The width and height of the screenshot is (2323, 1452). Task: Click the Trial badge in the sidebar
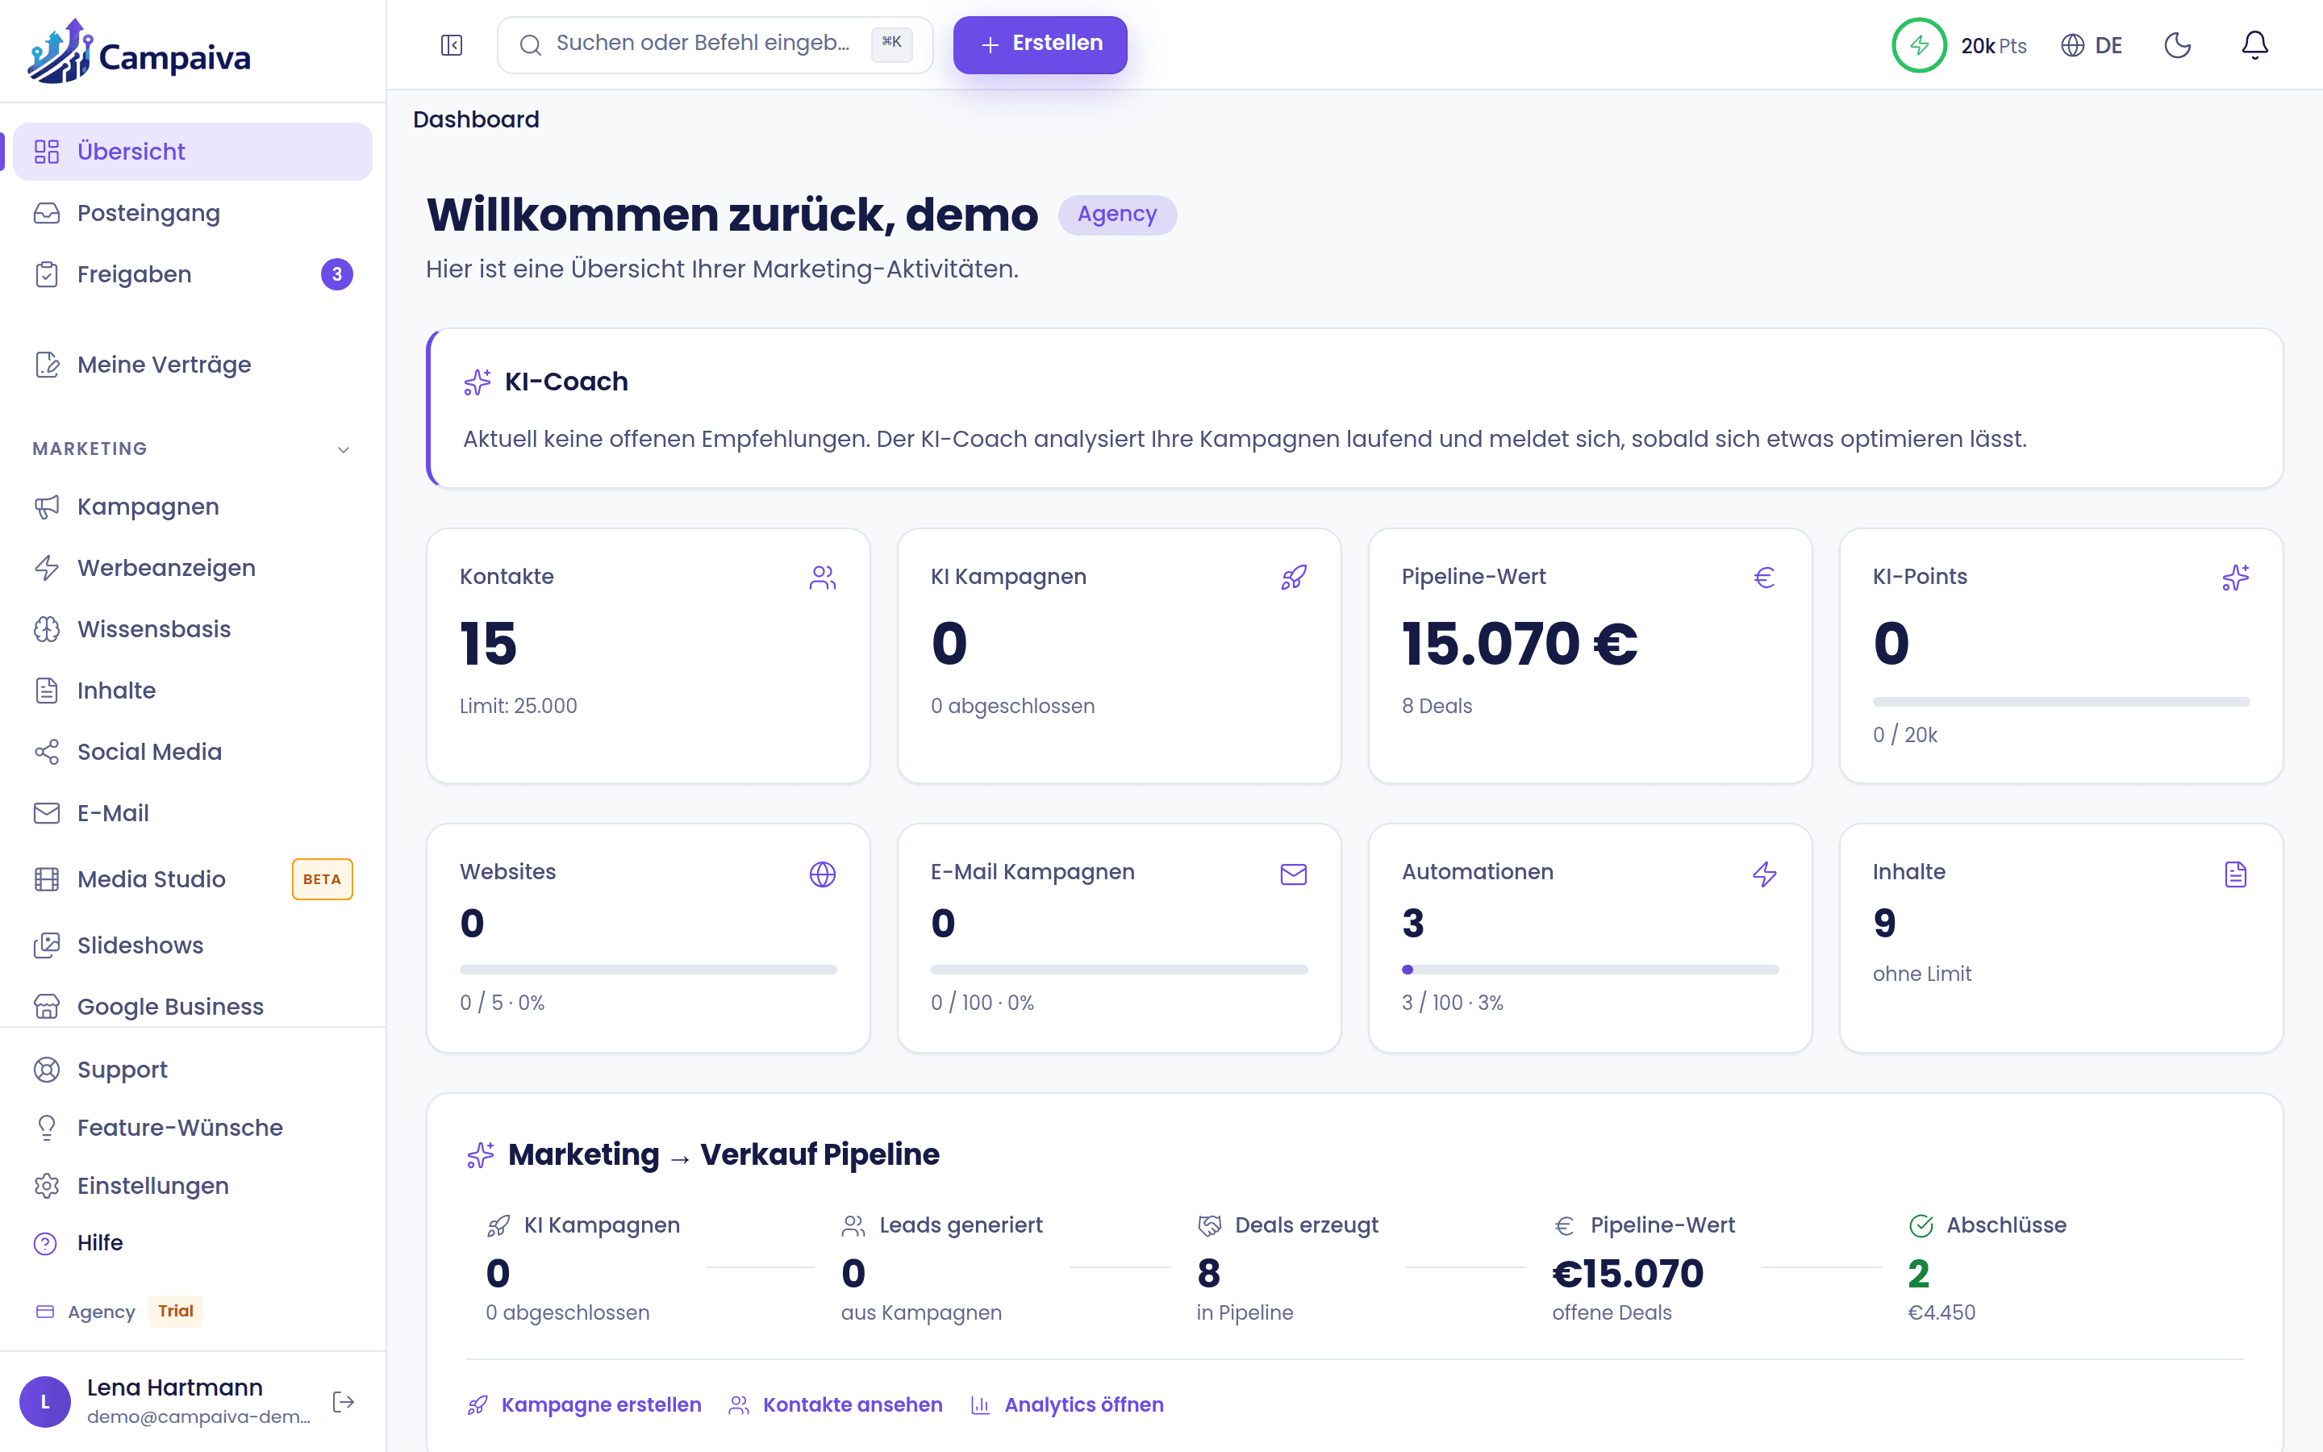click(176, 1312)
